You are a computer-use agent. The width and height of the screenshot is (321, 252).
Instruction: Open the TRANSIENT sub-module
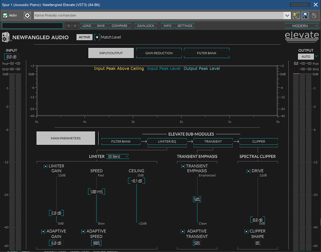pyautogui.click(x=213, y=141)
